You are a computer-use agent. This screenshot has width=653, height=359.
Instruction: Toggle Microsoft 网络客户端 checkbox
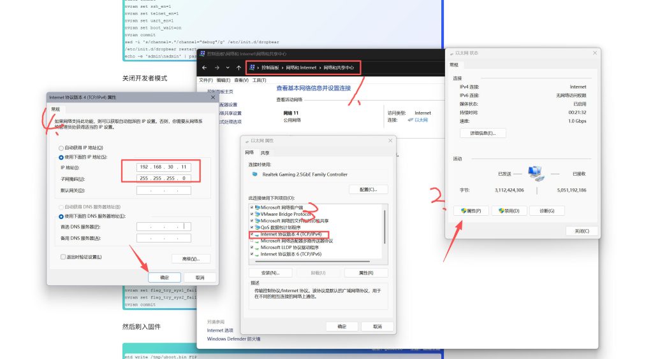pyautogui.click(x=252, y=208)
